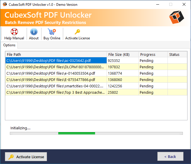Viewport: 191px width, 164px height.
Task: Go back using the Back button
Action: (170, 156)
